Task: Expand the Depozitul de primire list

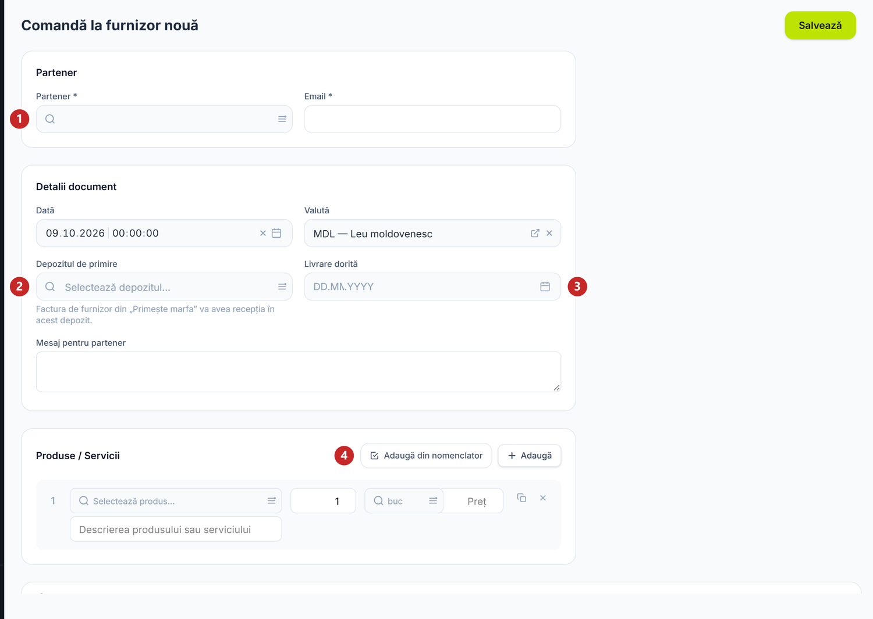Action: point(282,287)
